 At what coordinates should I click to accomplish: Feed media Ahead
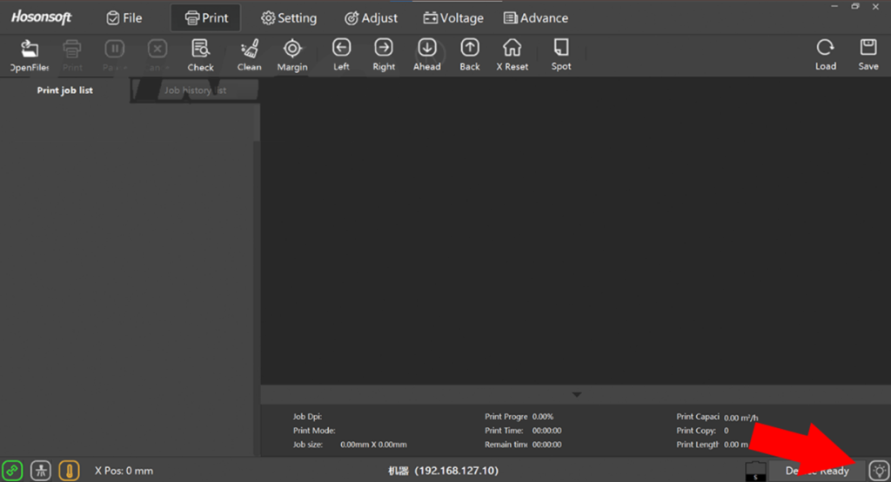pyautogui.click(x=426, y=55)
